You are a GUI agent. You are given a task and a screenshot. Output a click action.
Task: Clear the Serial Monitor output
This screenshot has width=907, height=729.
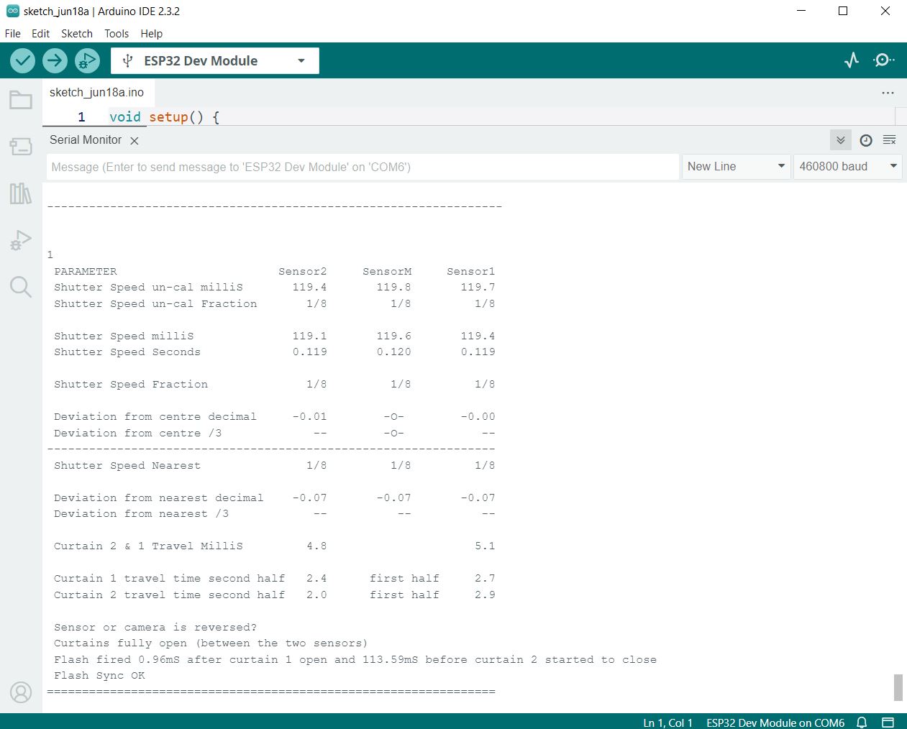pos(890,140)
